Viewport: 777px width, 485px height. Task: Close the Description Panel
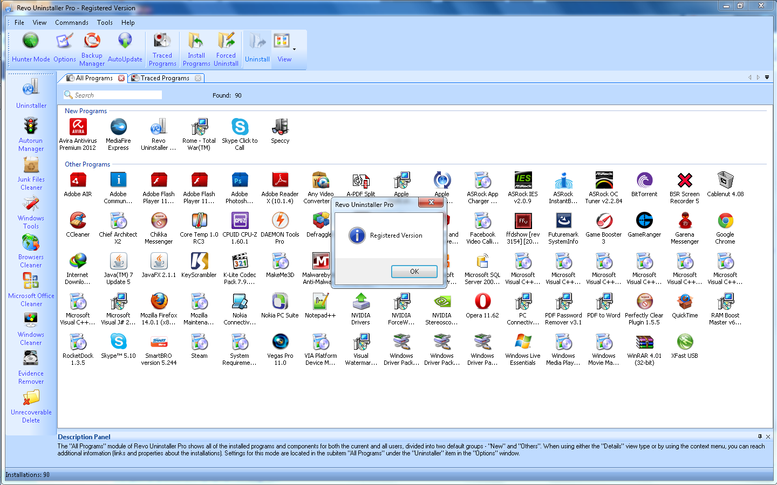coord(768,436)
